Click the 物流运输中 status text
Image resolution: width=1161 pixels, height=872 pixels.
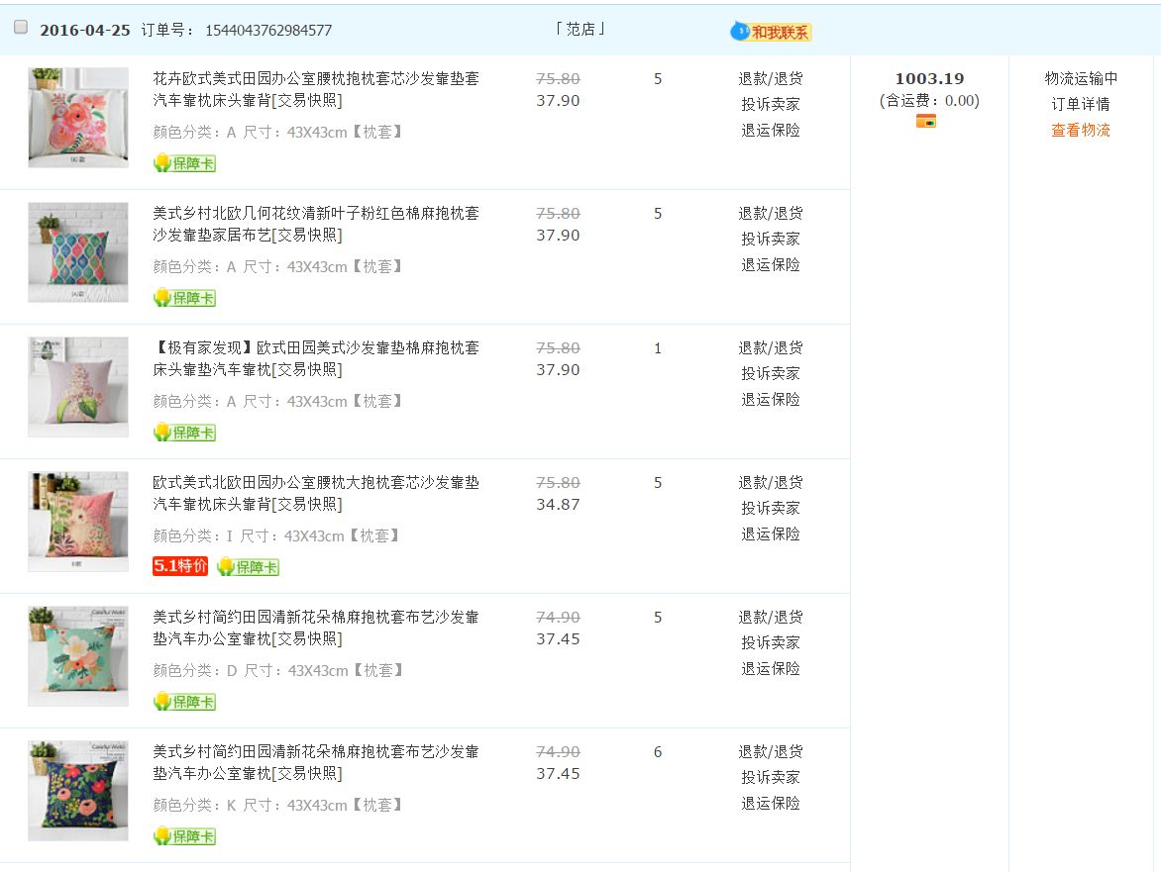coord(1081,78)
